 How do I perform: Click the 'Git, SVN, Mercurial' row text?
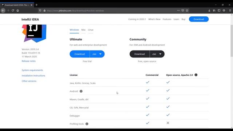pos(79,108)
